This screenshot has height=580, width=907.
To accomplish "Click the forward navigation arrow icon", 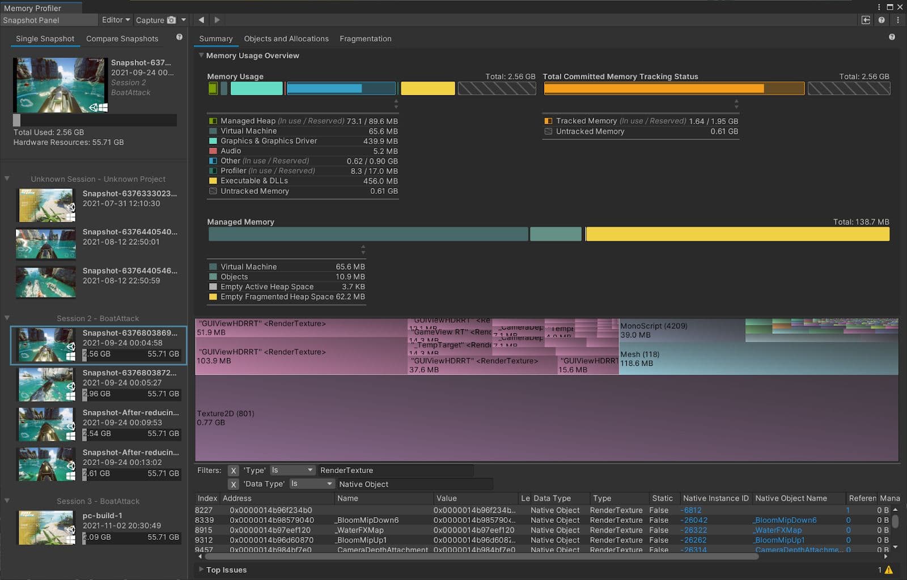I will coord(217,19).
